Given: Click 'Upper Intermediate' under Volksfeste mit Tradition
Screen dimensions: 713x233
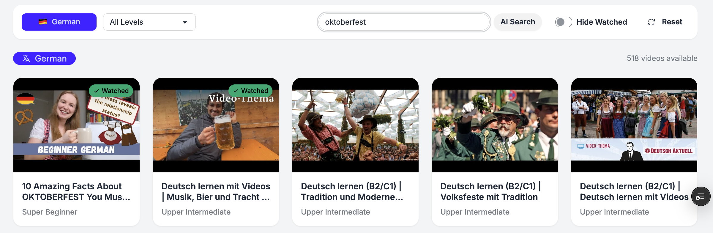Looking at the screenshot, I should click(x=475, y=212).
